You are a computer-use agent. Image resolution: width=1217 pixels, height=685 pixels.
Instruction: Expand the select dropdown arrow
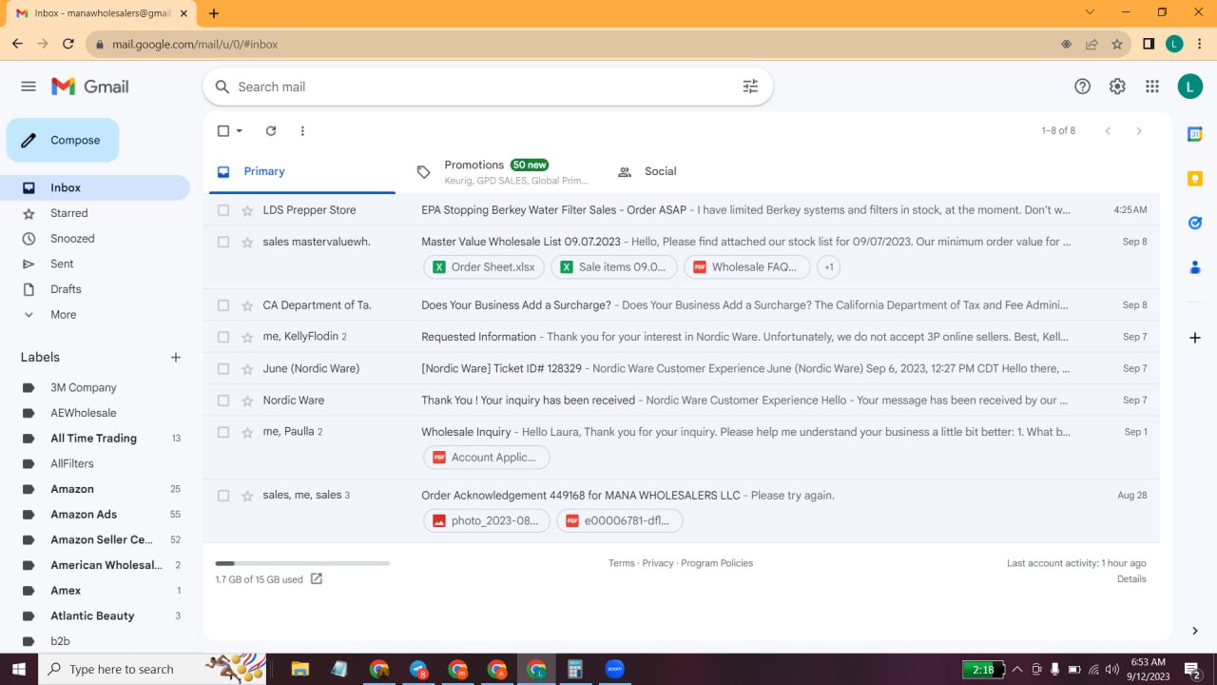pyautogui.click(x=240, y=131)
